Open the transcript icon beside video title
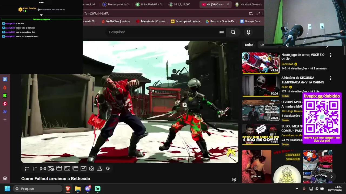The image size is (346, 194). pyautogui.click(x=234, y=180)
